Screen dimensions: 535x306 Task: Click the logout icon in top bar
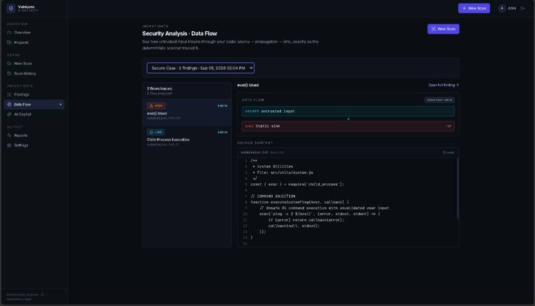point(522,8)
